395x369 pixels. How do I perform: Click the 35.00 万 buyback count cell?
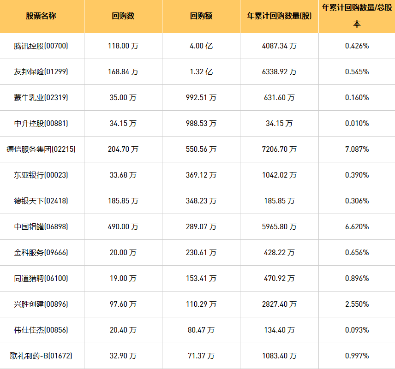[123, 97]
